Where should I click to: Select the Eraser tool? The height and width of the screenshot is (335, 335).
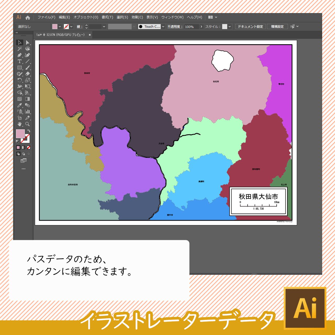27,74
